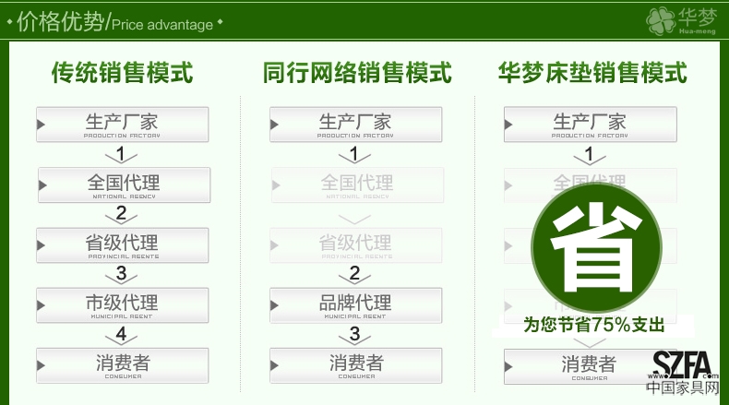Click arrow number 3 in network sales column
Screen dimensions: 729x405
pyautogui.click(x=354, y=334)
